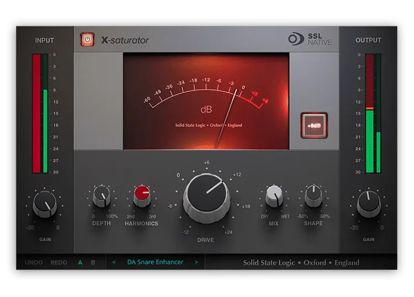Toggle the X-saturator power bypass button

point(87,40)
